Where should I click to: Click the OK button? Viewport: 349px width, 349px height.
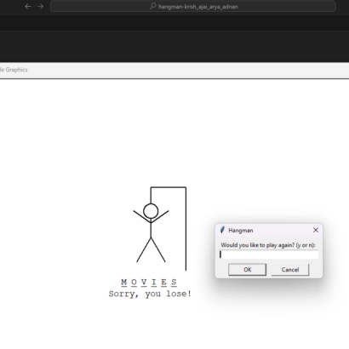248,270
